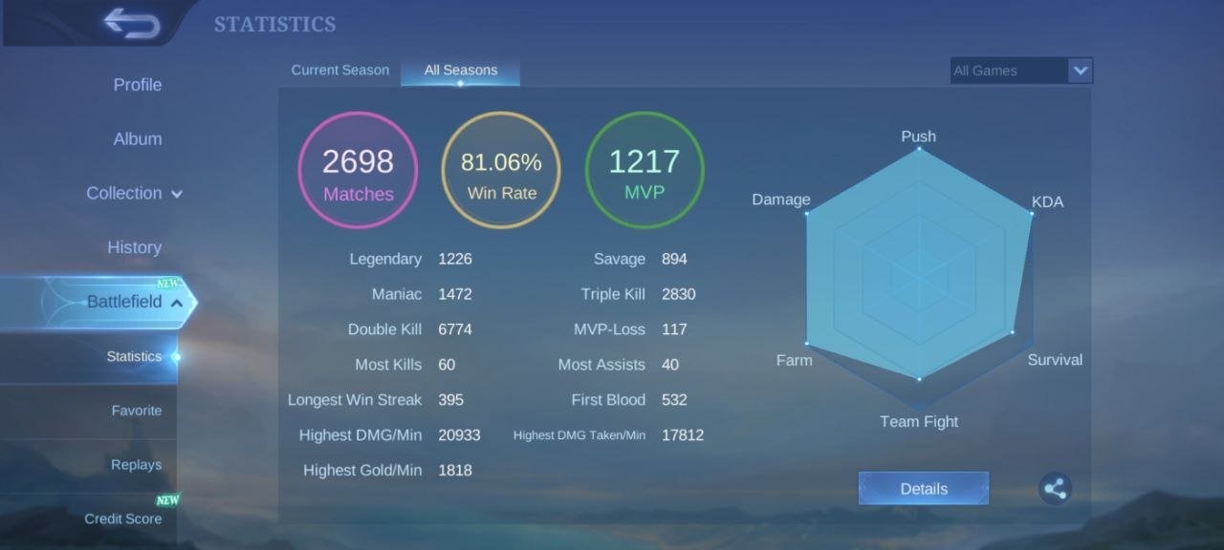Click the MVP-Loss value 117
Viewport: 1224px width, 550px height.
674,330
